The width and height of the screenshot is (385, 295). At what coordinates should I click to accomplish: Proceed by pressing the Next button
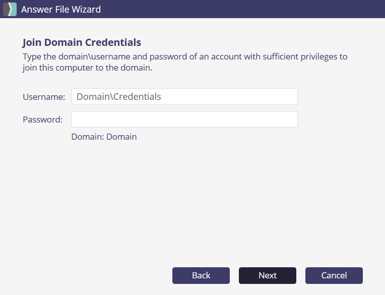click(268, 275)
